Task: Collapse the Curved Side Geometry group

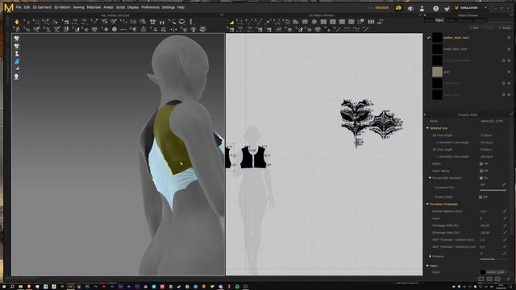Action: point(430,178)
